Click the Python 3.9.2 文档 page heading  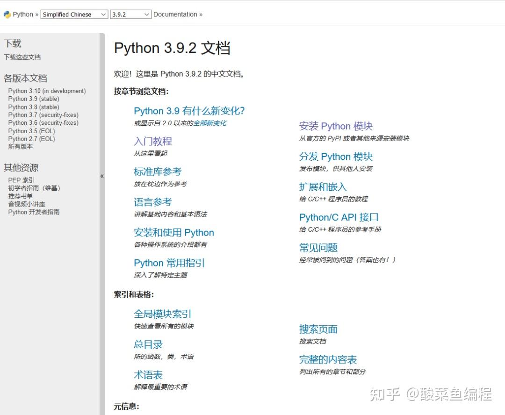coord(172,48)
